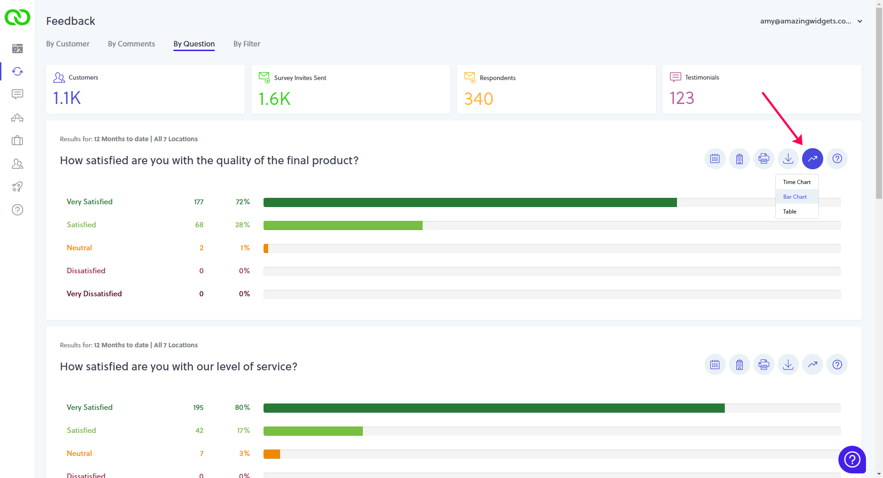883x478 pixels.
Task: Click the 1.6K survey invites value
Action: (x=275, y=99)
